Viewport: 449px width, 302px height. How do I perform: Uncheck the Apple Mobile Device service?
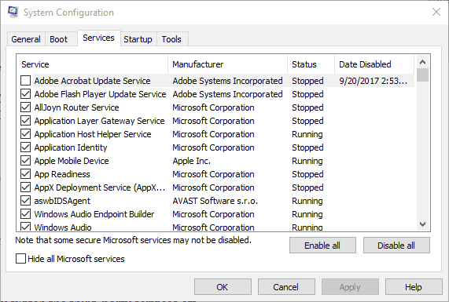(25, 161)
